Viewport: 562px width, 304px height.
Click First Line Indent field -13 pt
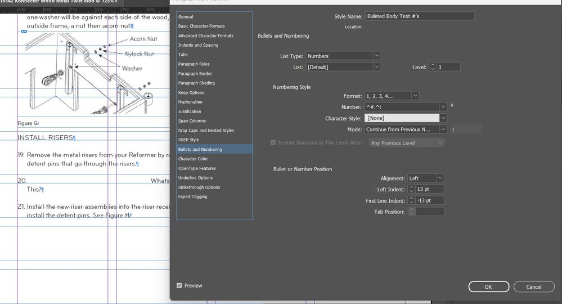[x=430, y=200]
